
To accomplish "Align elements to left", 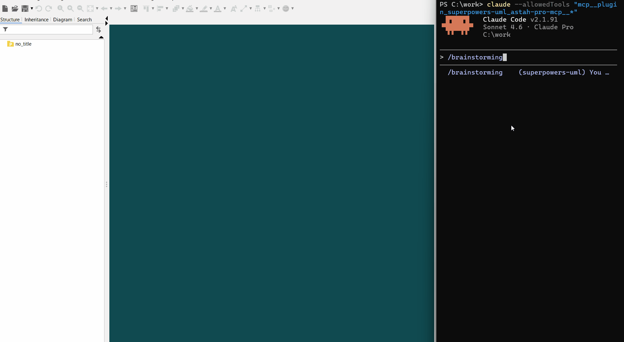I will 160,9.
